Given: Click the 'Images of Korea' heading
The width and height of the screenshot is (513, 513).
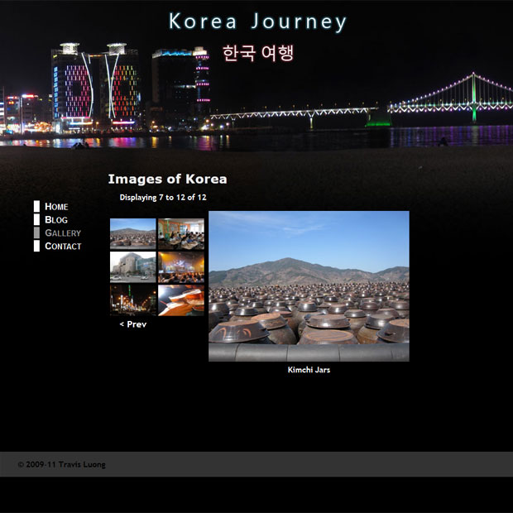Looking at the screenshot, I should click(167, 179).
